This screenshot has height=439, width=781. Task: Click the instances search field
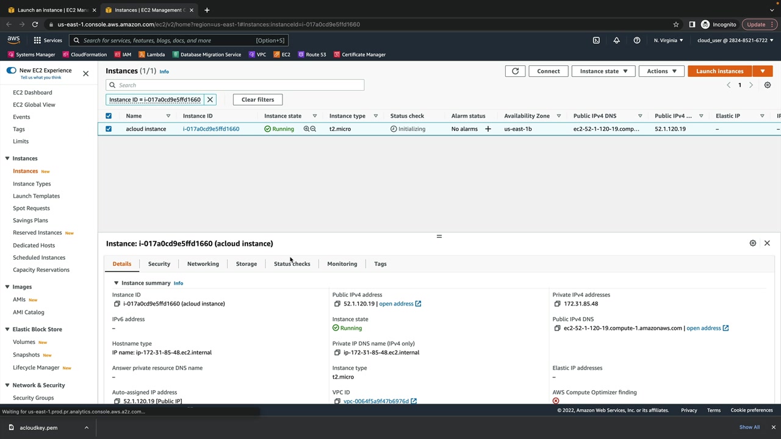(x=235, y=85)
